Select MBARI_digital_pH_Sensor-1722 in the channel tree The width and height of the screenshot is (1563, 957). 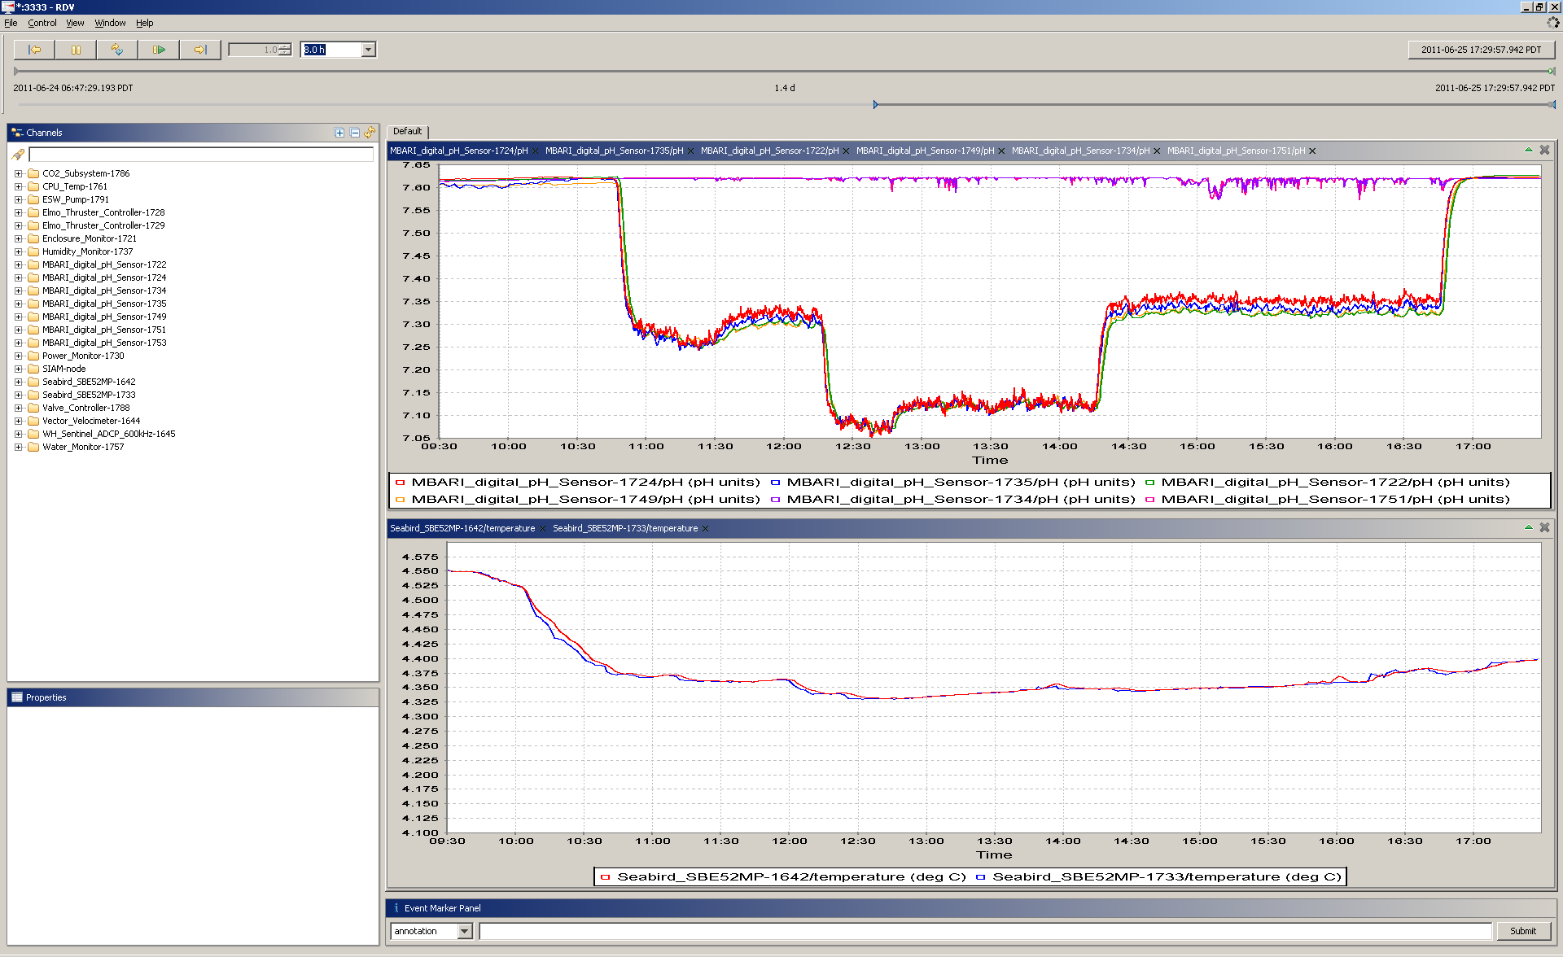click(x=104, y=264)
